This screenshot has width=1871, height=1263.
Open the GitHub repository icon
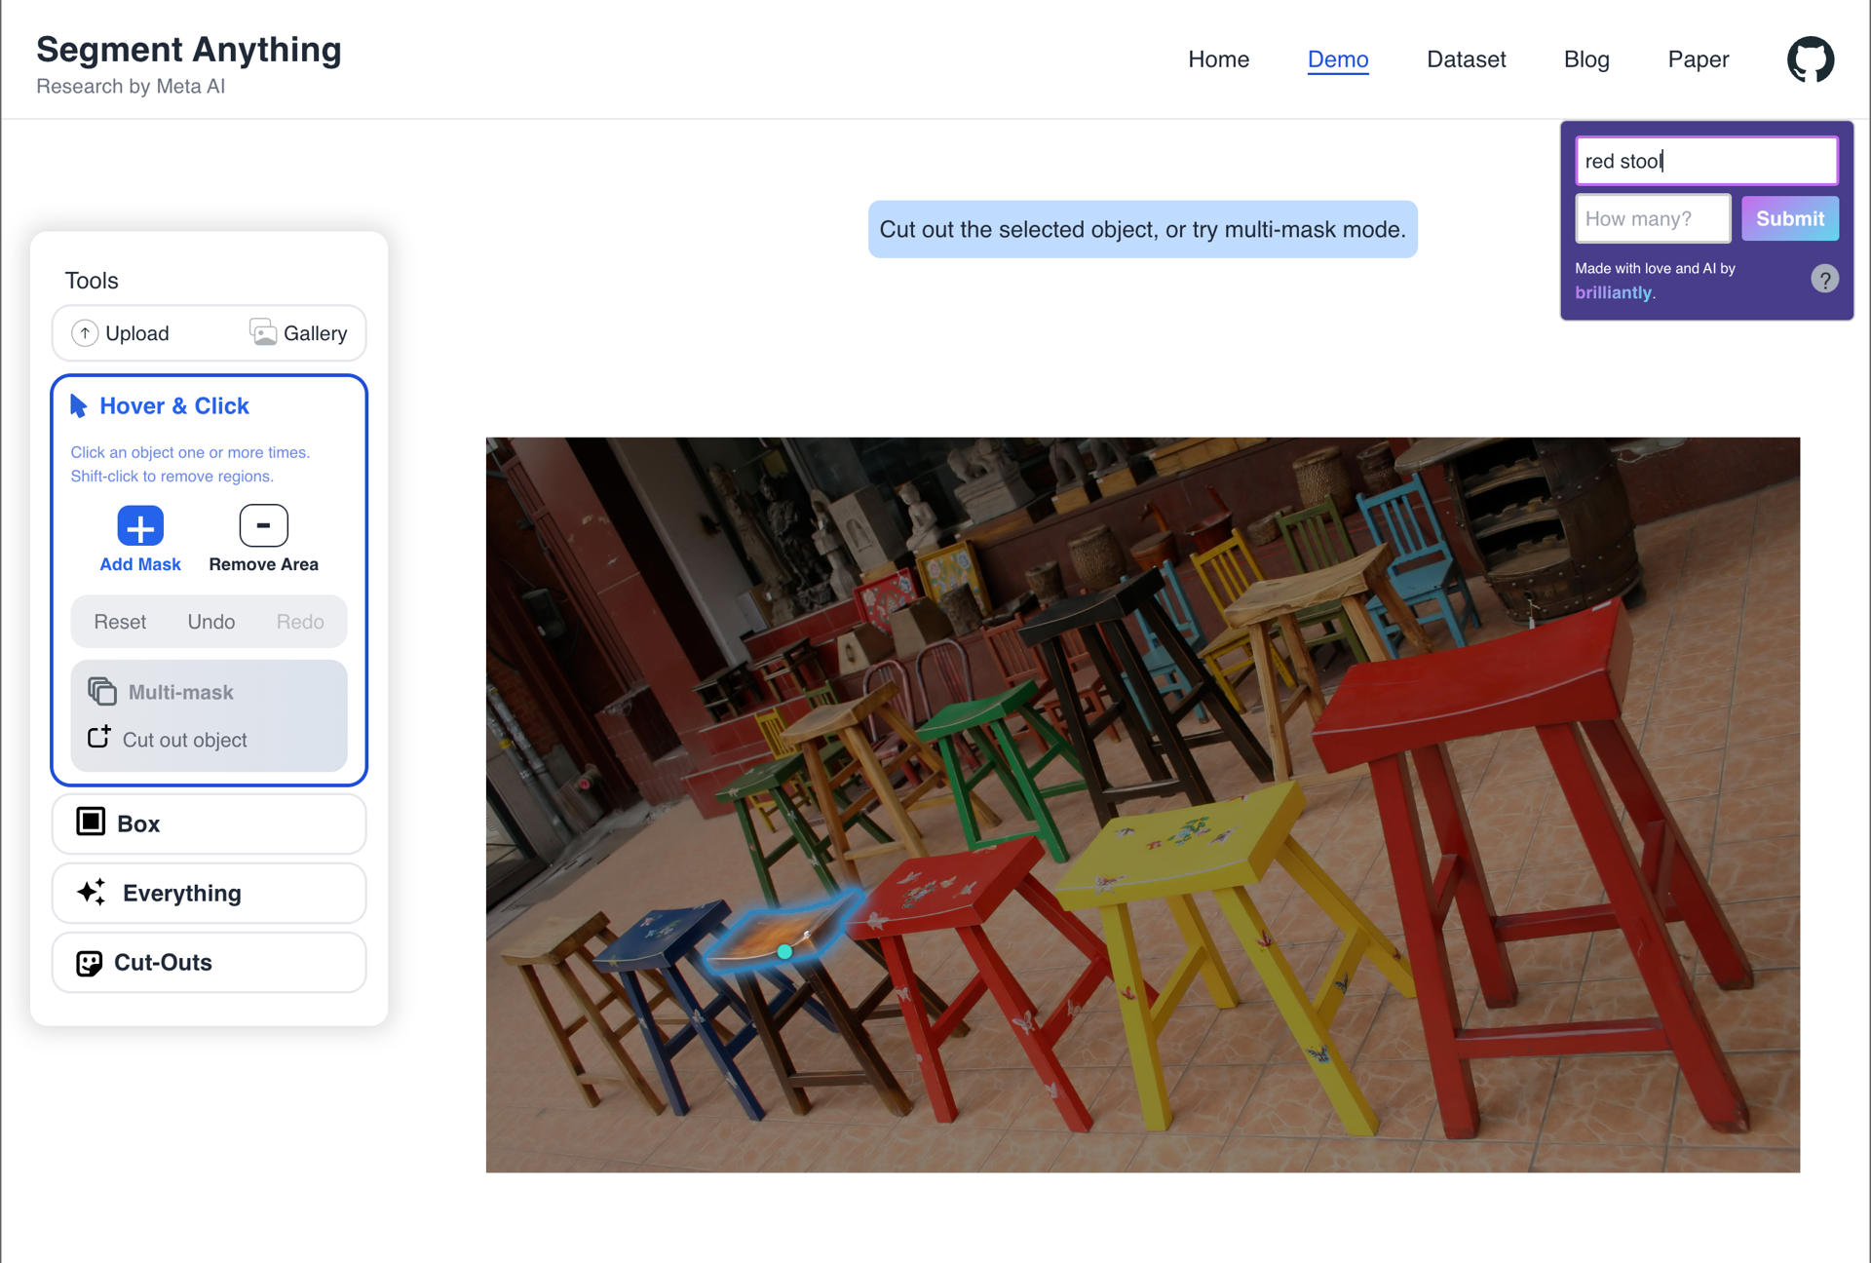tap(1810, 59)
